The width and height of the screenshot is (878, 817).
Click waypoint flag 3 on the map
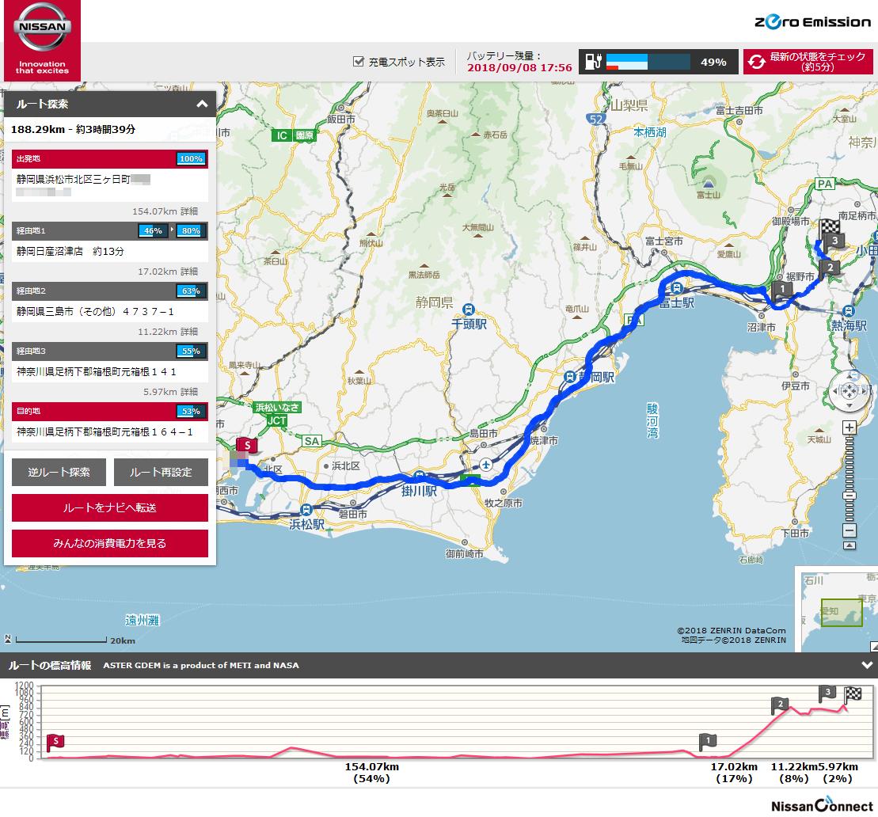(834, 241)
